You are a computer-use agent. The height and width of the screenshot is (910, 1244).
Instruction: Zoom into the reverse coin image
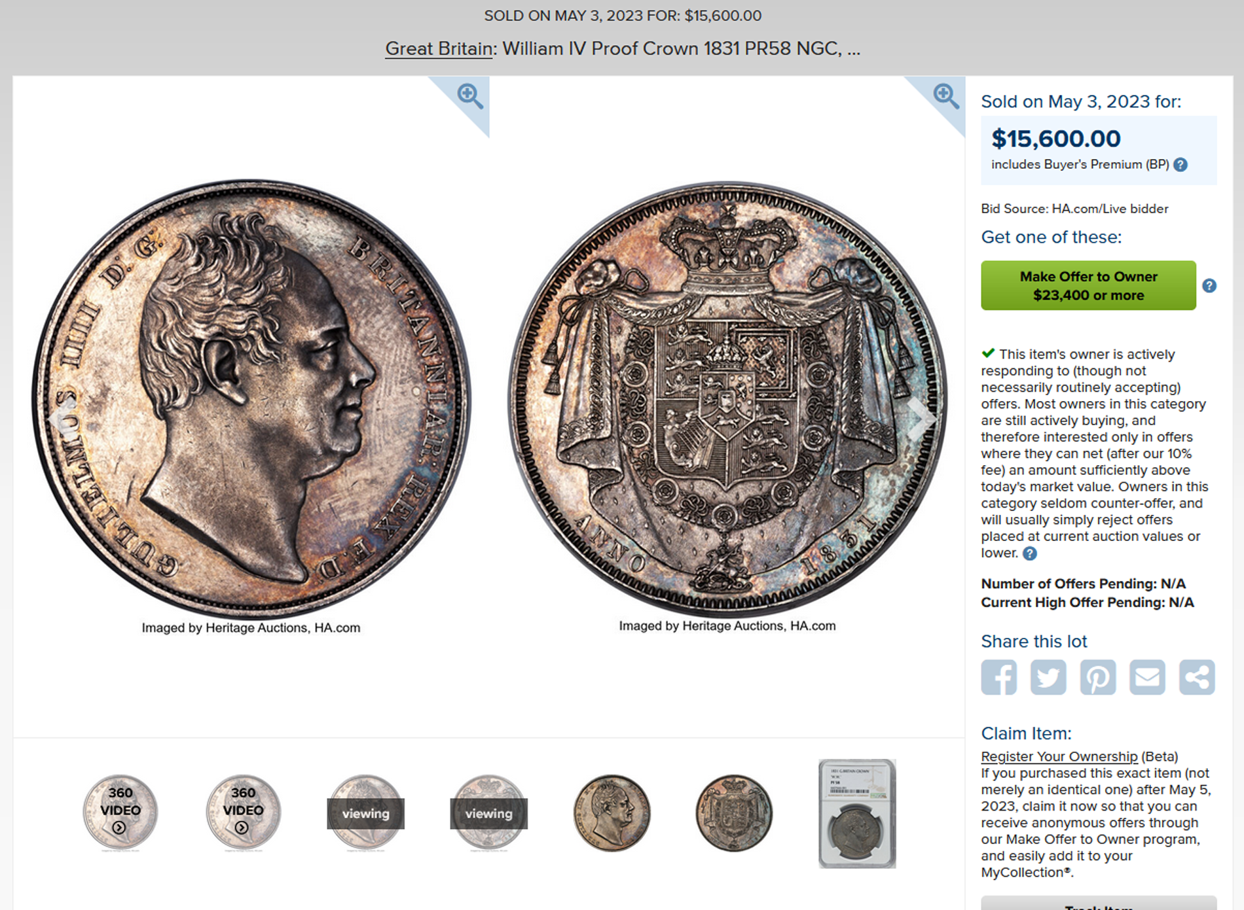click(946, 96)
